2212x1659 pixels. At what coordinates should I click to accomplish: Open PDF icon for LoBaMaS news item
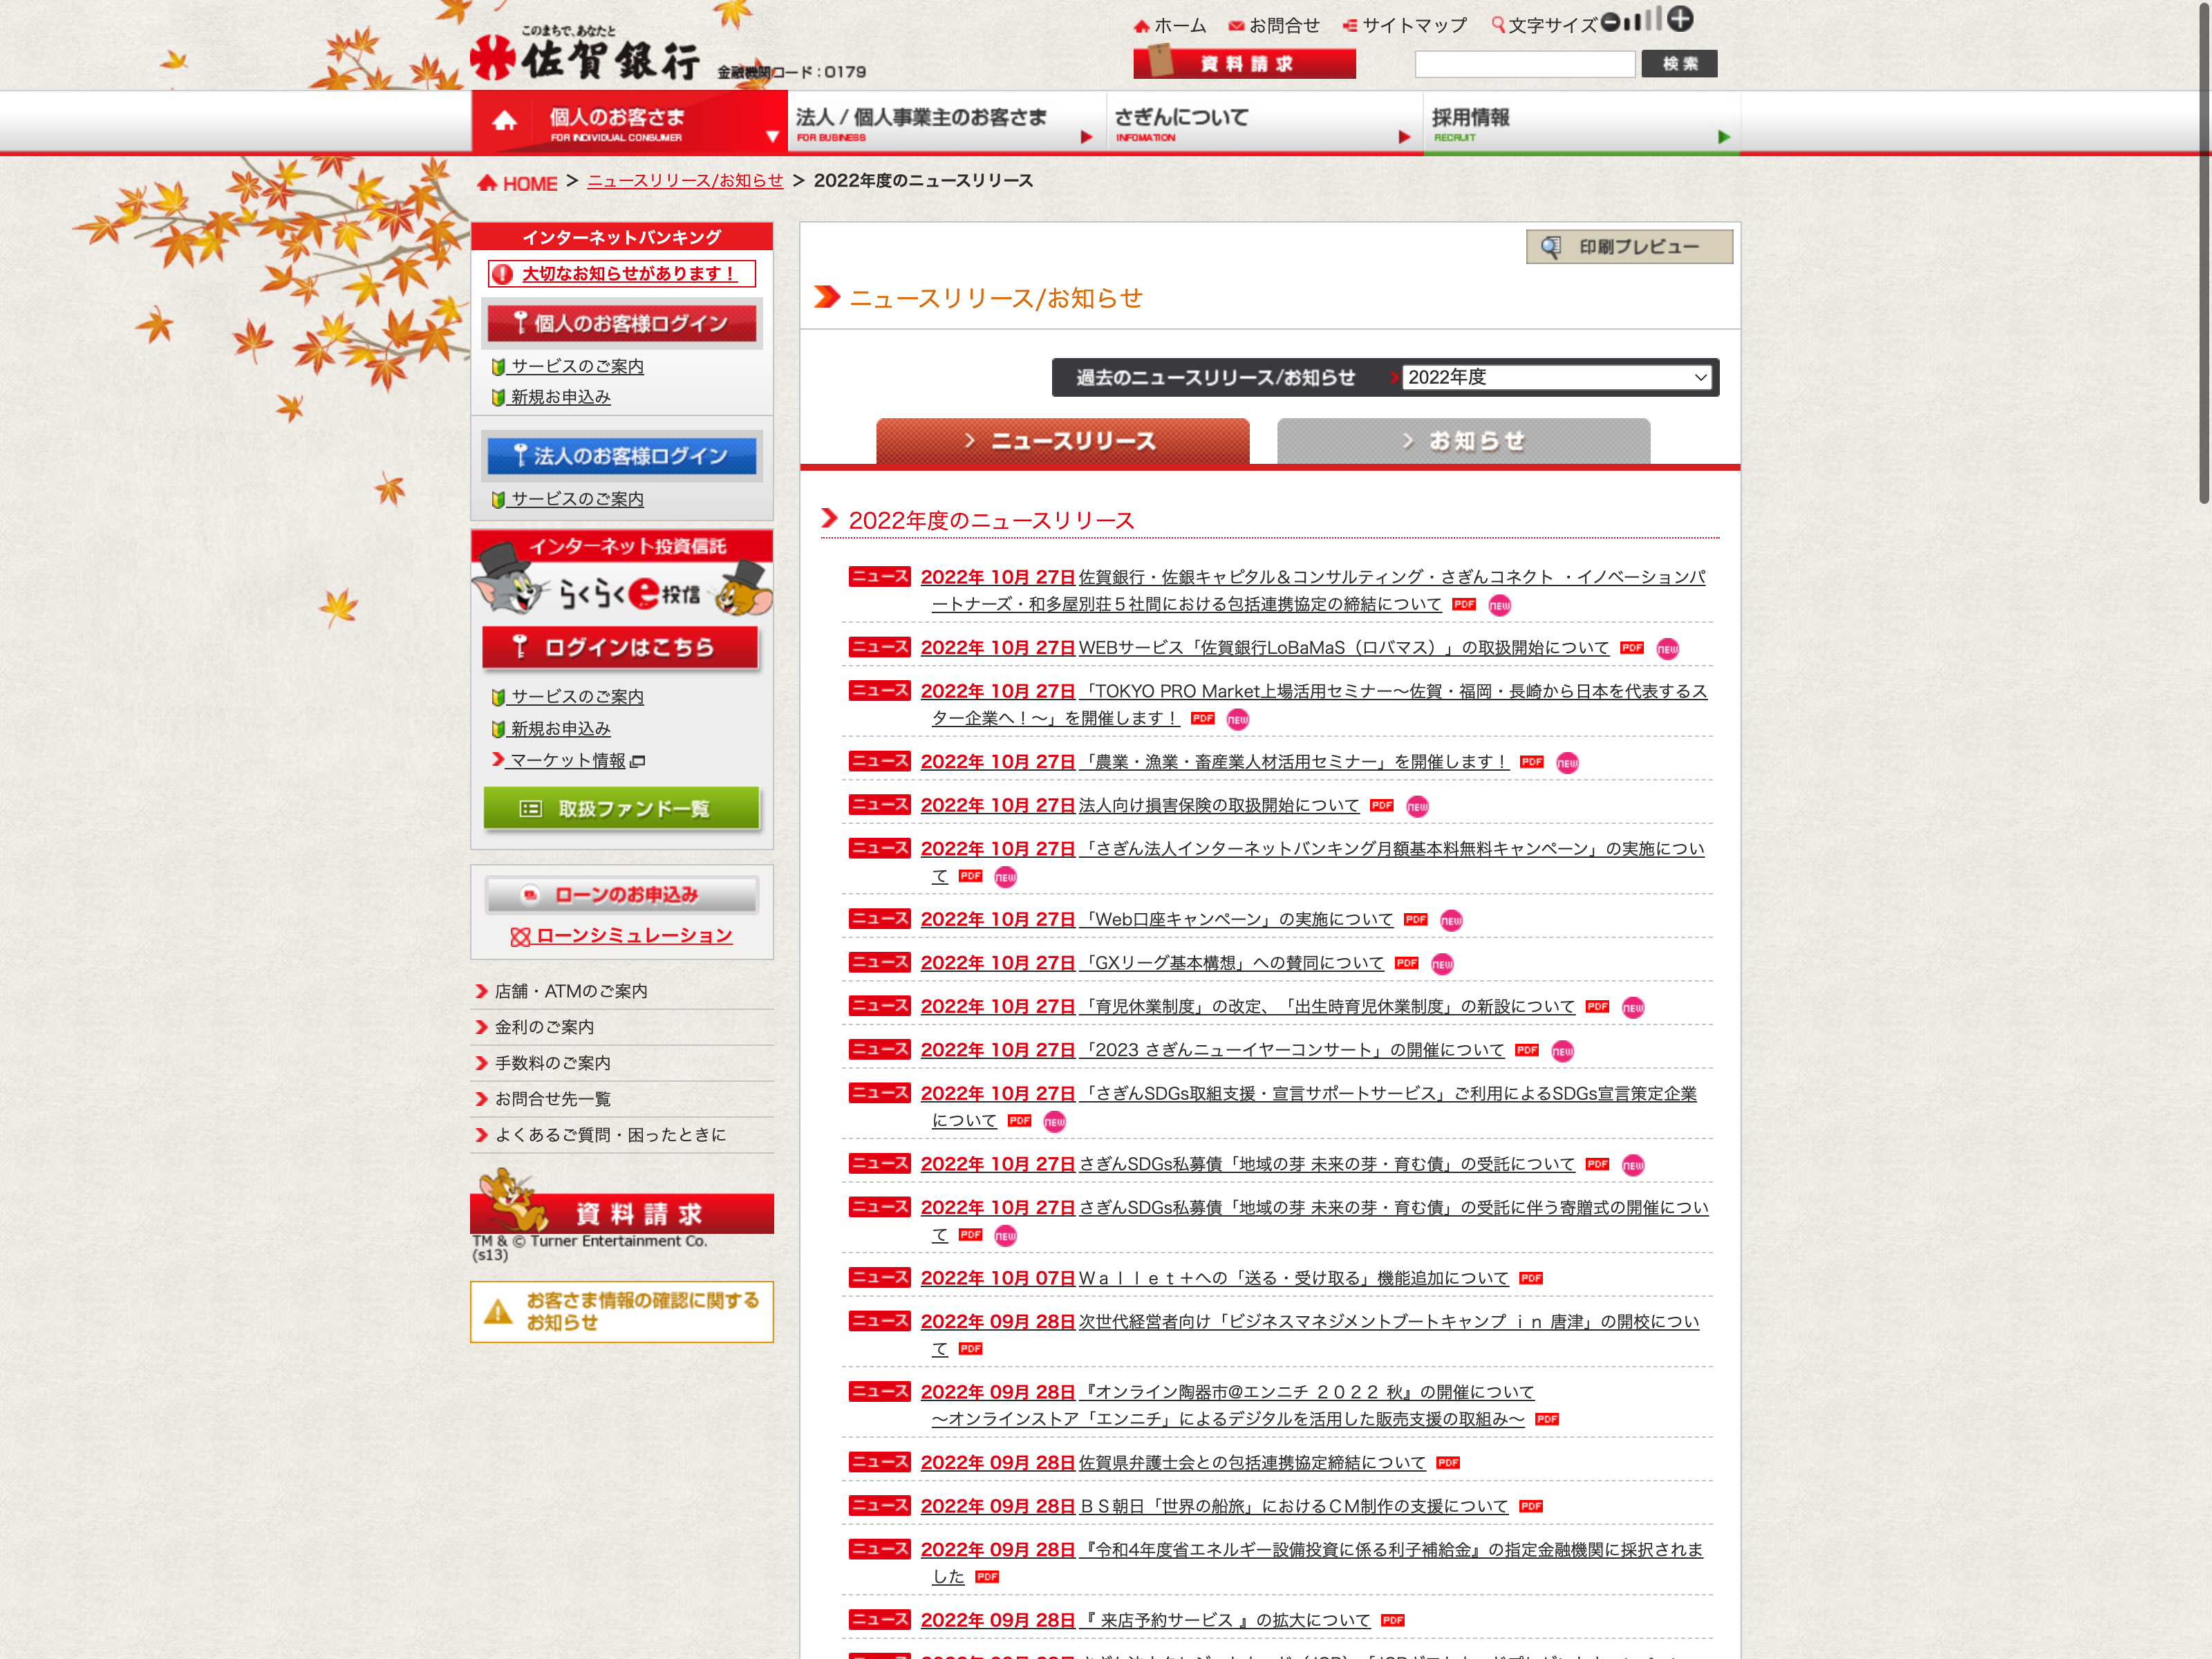[x=1631, y=648]
